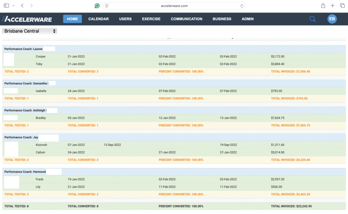The width and height of the screenshot is (348, 214).
Task: Click the accelerware.com address field
Action: click(174, 6)
